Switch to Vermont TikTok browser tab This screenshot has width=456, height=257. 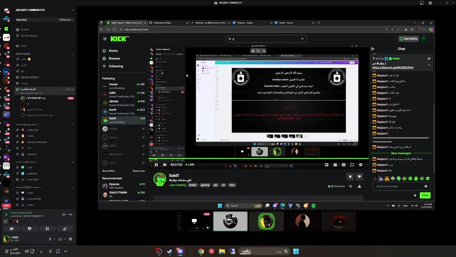click(210, 22)
